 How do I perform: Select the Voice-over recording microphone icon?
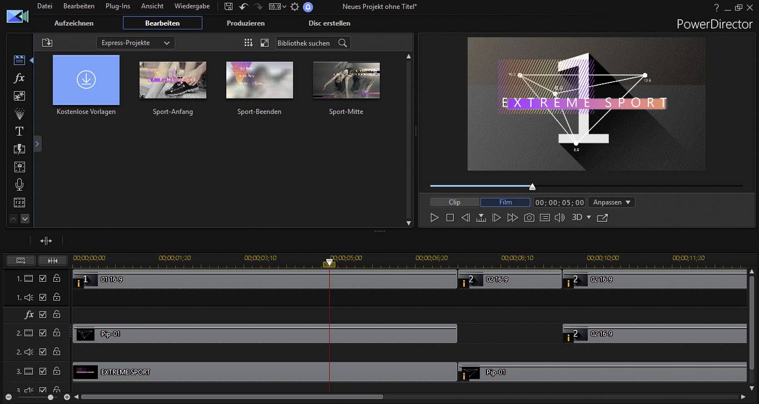(x=19, y=184)
